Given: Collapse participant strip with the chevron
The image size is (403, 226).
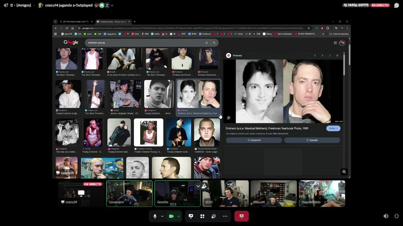Looking at the screenshot, I should pos(198,186).
